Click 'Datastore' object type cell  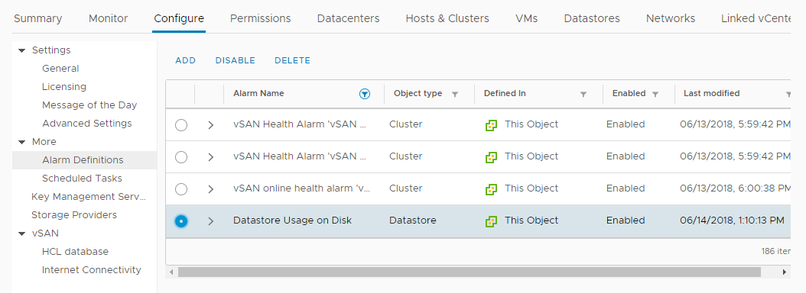[413, 221]
